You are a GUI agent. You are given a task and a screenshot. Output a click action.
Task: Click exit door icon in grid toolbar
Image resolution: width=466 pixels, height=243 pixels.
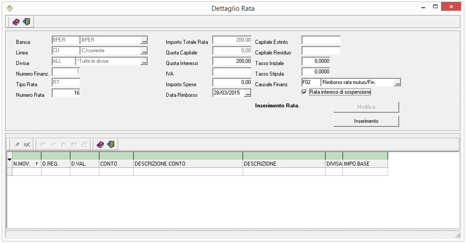tap(110, 144)
